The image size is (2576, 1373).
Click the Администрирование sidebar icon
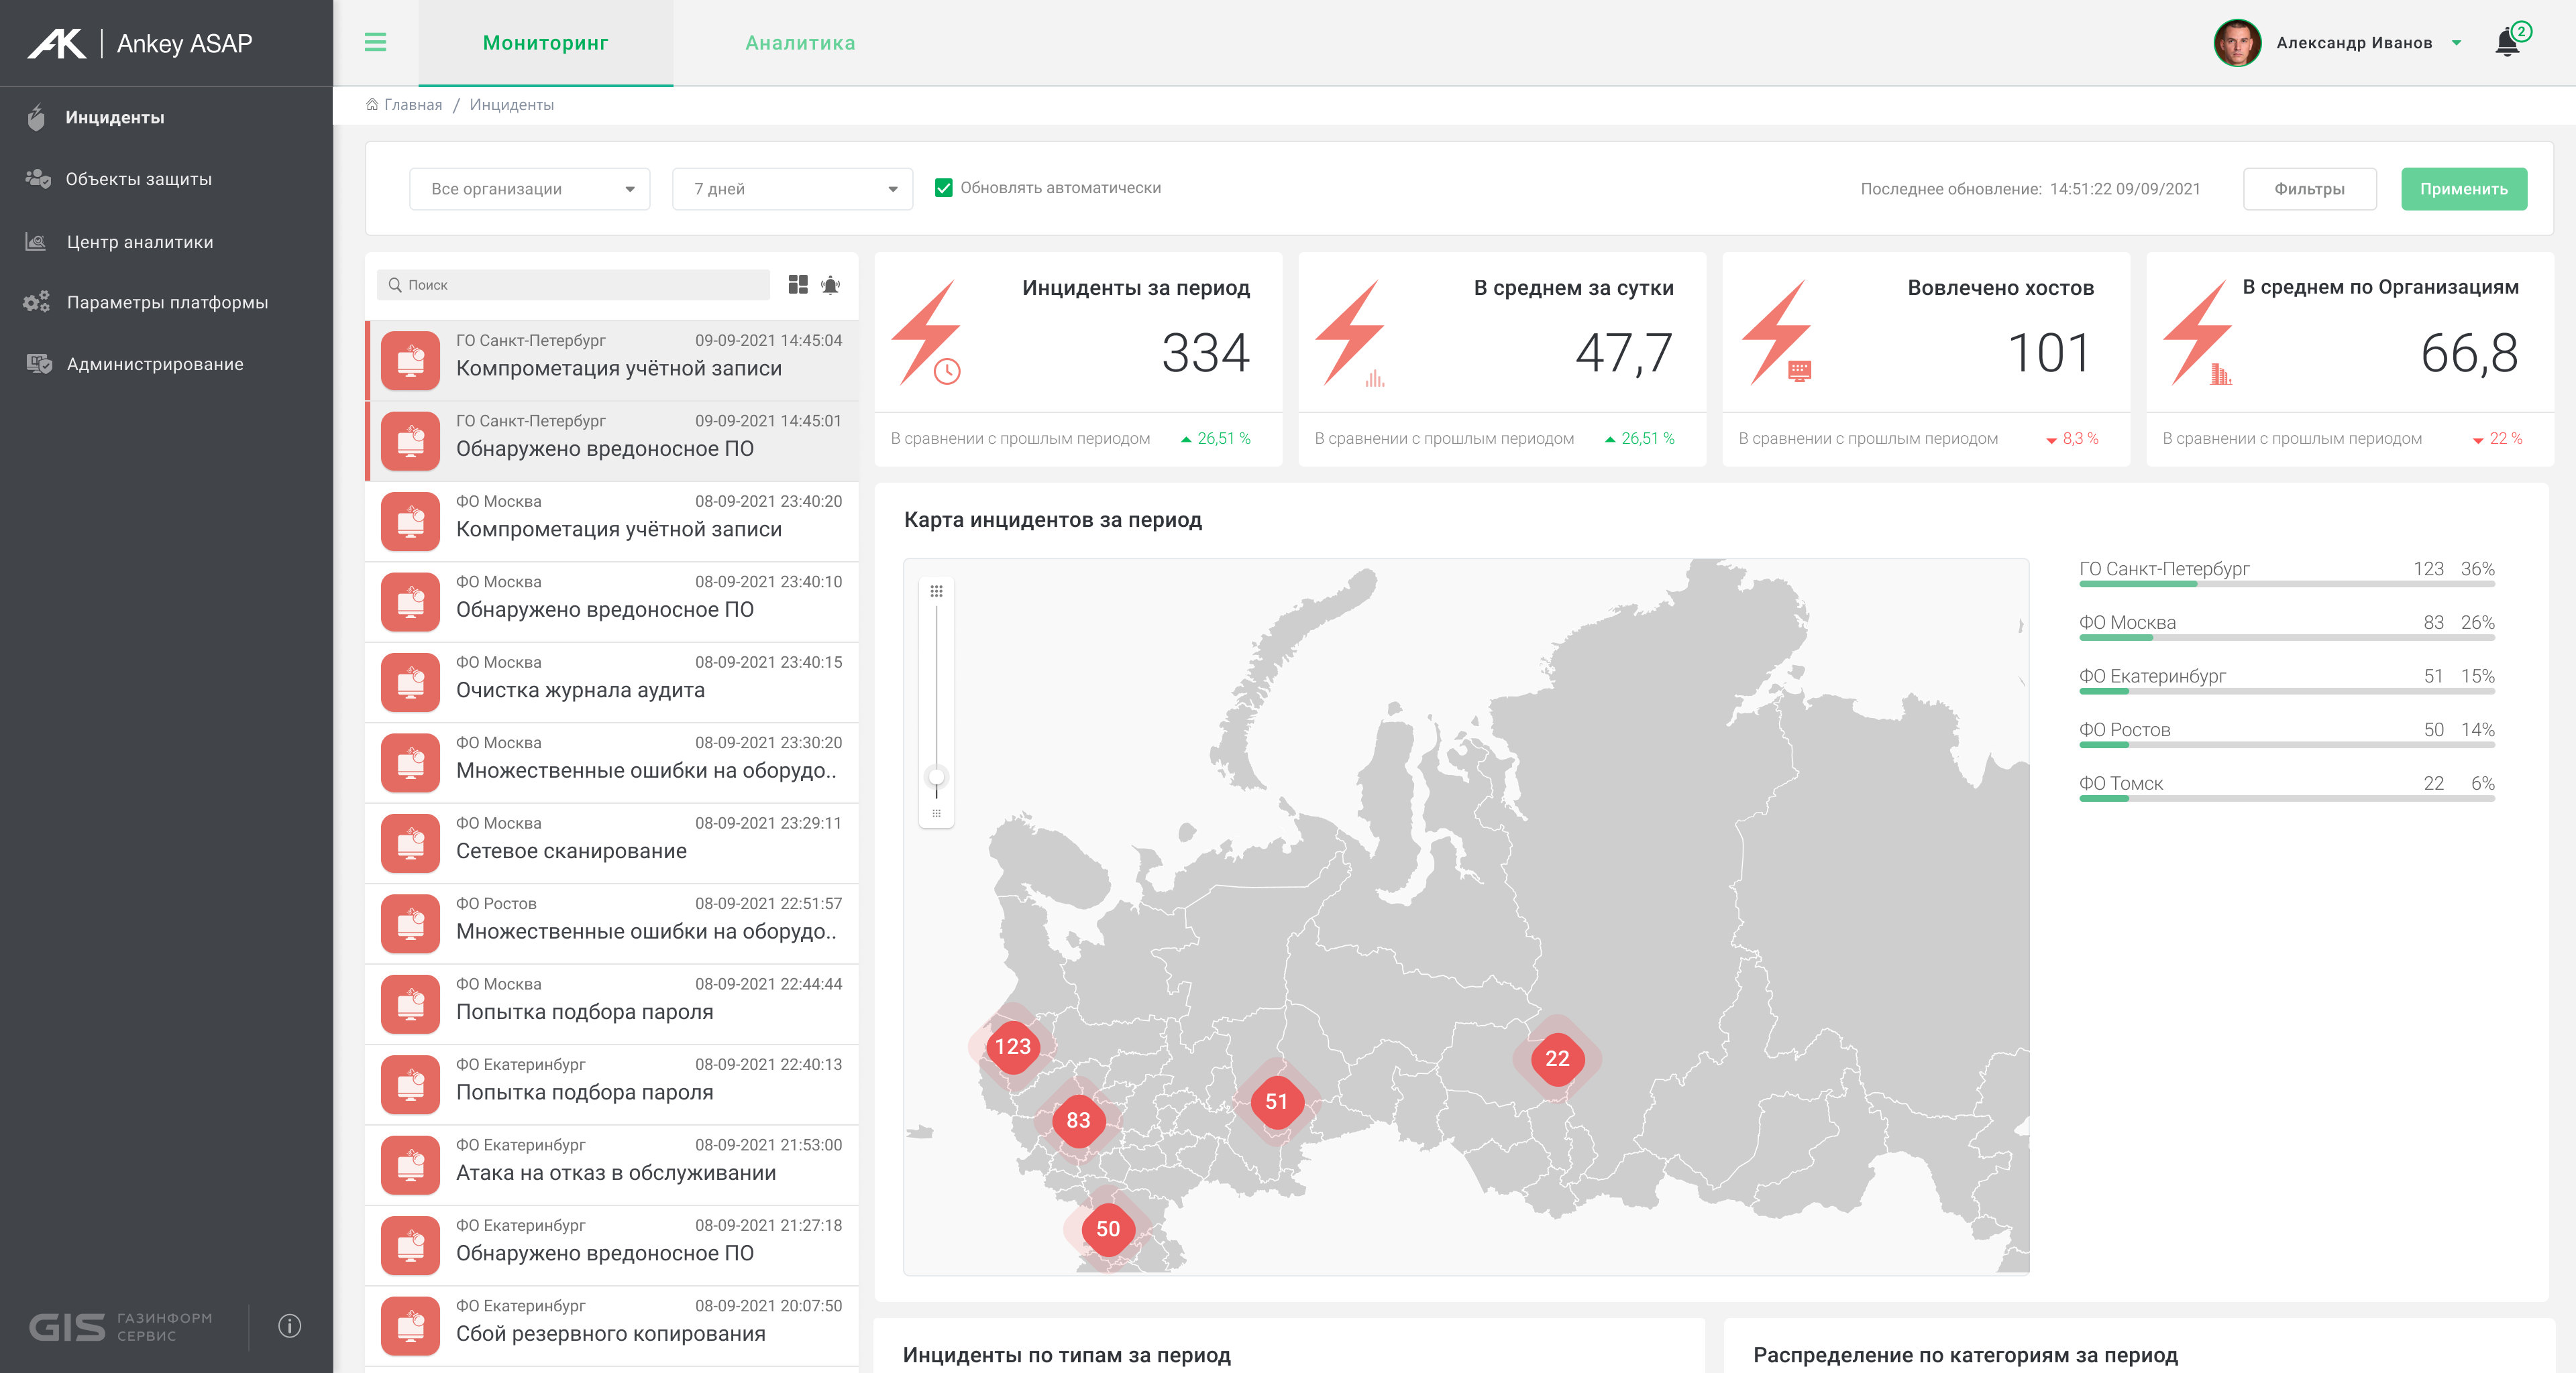pos(38,364)
